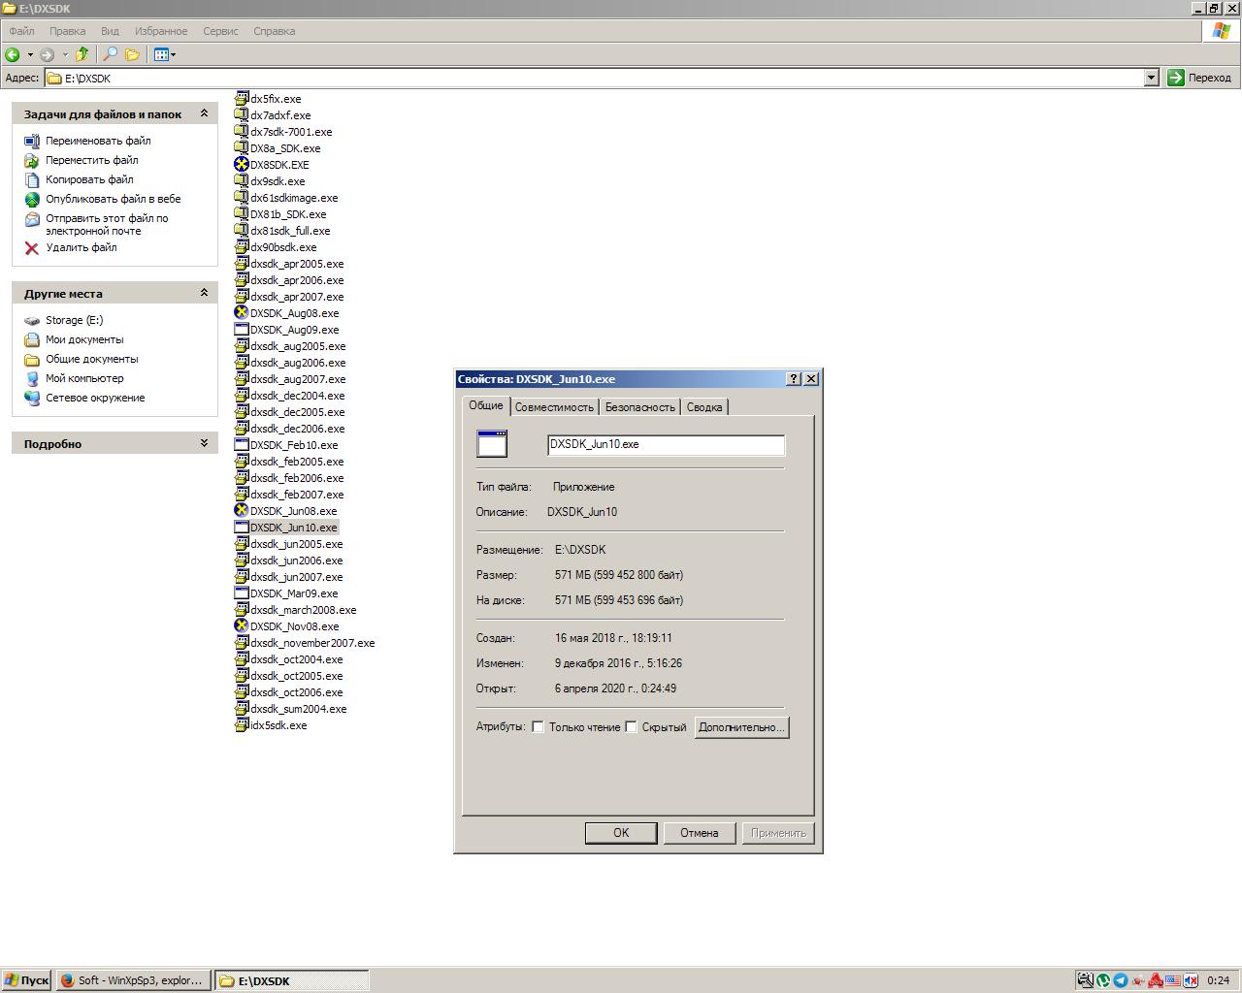
Task: Open the Views toolbar button
Action: [x=161, y=54]
